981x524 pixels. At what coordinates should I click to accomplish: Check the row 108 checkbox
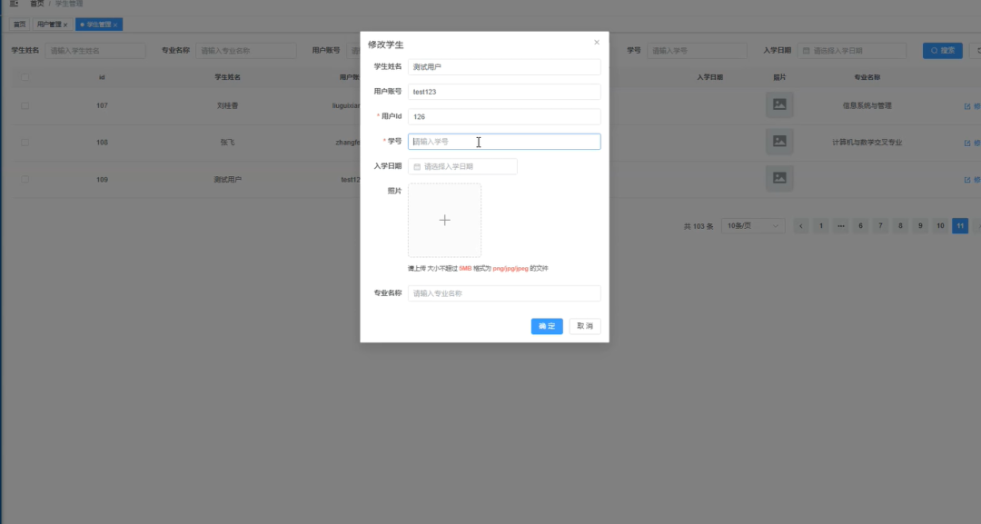(25, 143)
